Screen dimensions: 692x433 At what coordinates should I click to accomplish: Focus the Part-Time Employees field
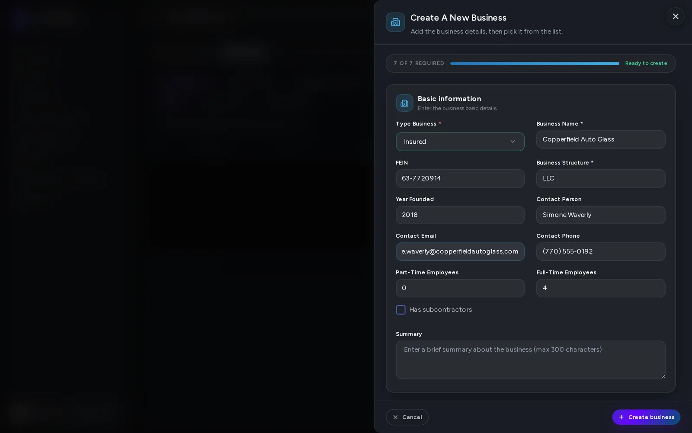[x=460, y=288]
